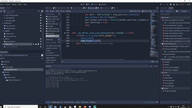Screen dimensions: 192x108
Task: Open the renderer GLES3 dropdown
Action: pos(182,4)
